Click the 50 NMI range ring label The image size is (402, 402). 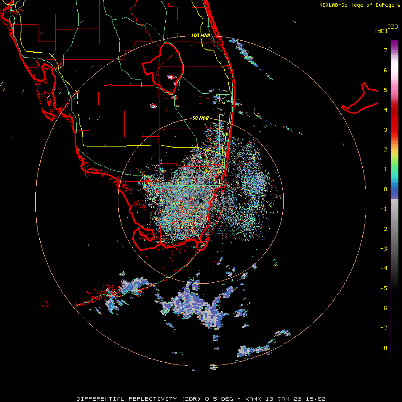201,118
